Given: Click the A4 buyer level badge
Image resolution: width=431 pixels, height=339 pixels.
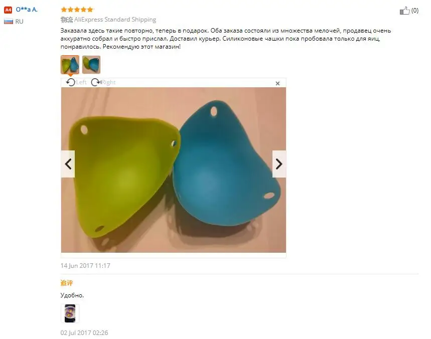Looking at the screenshot, I should tap(8, 10).
